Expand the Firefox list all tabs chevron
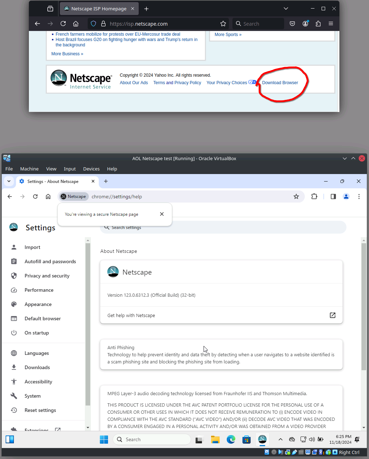Image resolution: width=369 pixels, height=459 pixels. (x=286, y=9)
